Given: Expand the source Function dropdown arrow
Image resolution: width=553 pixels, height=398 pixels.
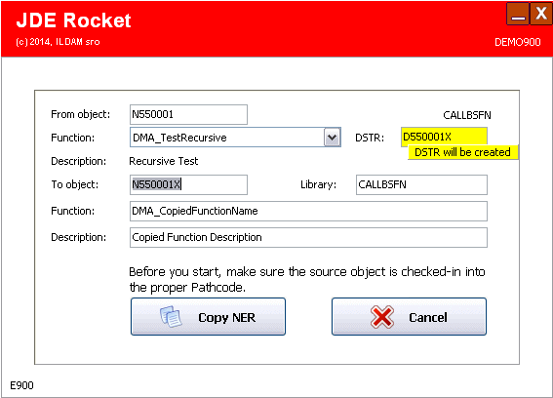Looking at the screenshot, I should coord(332,138).
